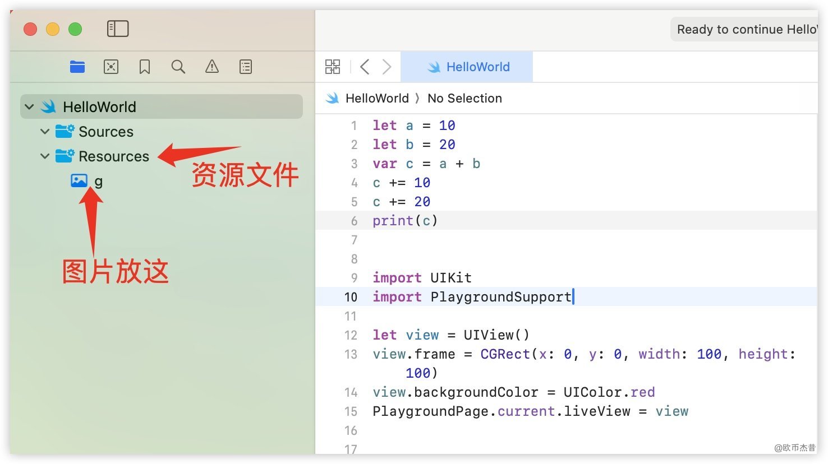The height and width of the screenshot is (464, 828).
Task: Collapse the Resources folder
Action: click(x=45, y=156)
